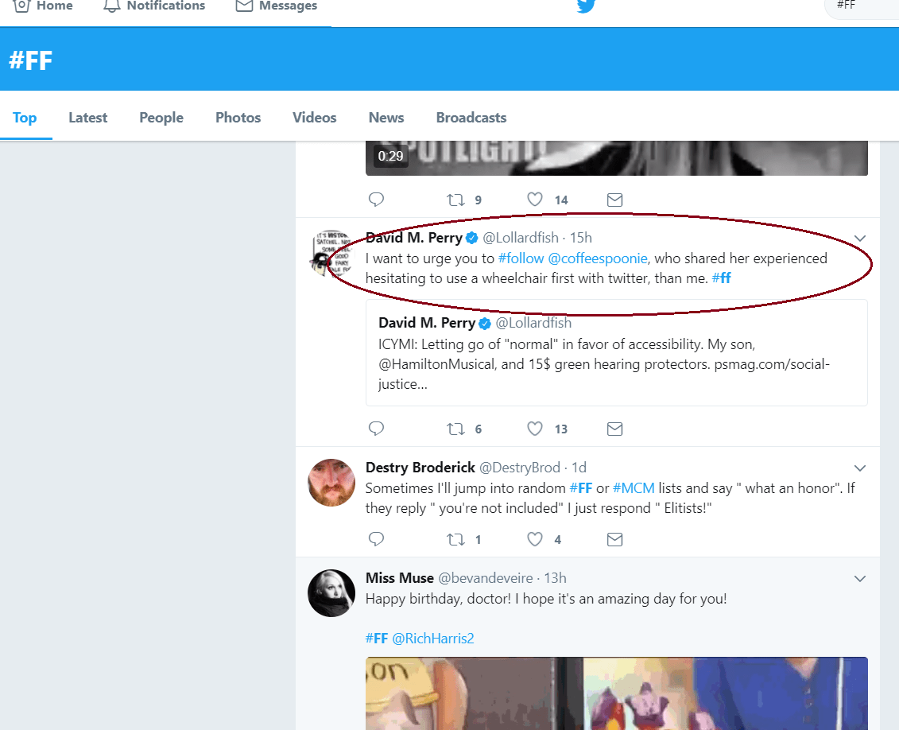Open @Lollardfish handle inside quoted tweet
The height and width of the screenshot is (730, 899).
pos(533,323)
